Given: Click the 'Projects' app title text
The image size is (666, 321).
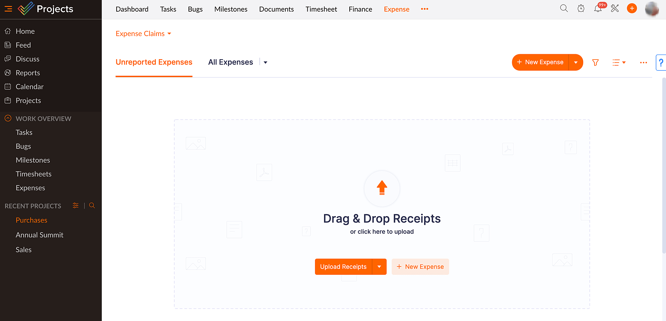Looking at the screenshot, I should 55,9.
